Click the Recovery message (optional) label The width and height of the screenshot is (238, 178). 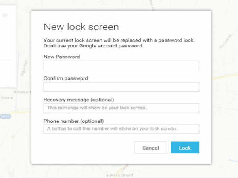(79, 100)
